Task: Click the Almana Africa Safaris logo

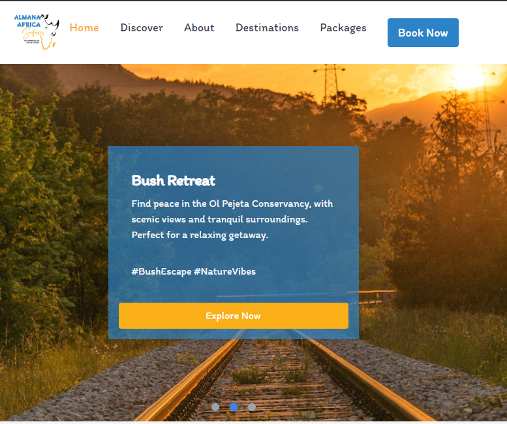Action: (x=37, y=32)
